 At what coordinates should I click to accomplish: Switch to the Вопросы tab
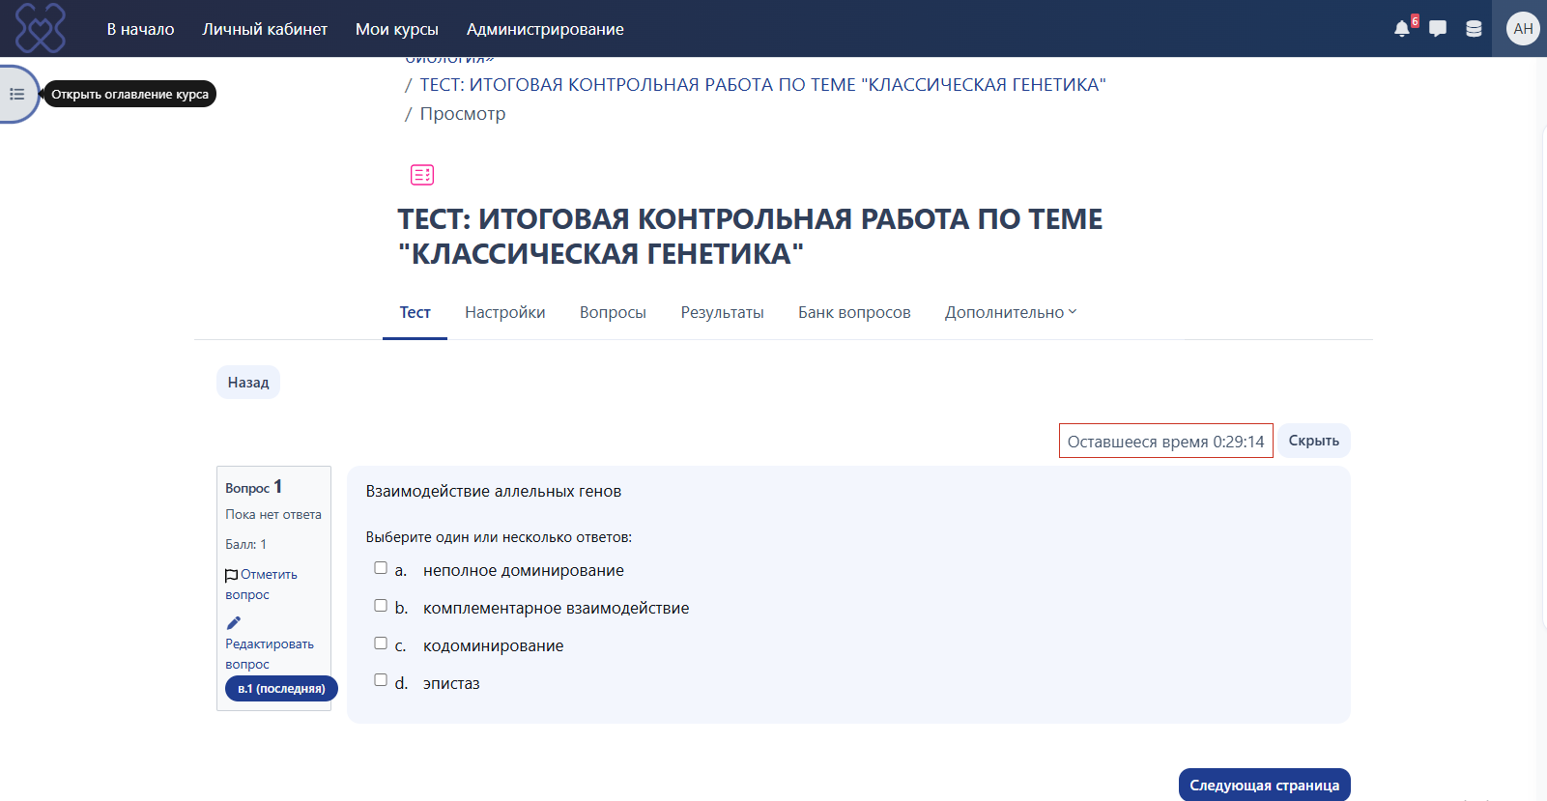(613, 312)
